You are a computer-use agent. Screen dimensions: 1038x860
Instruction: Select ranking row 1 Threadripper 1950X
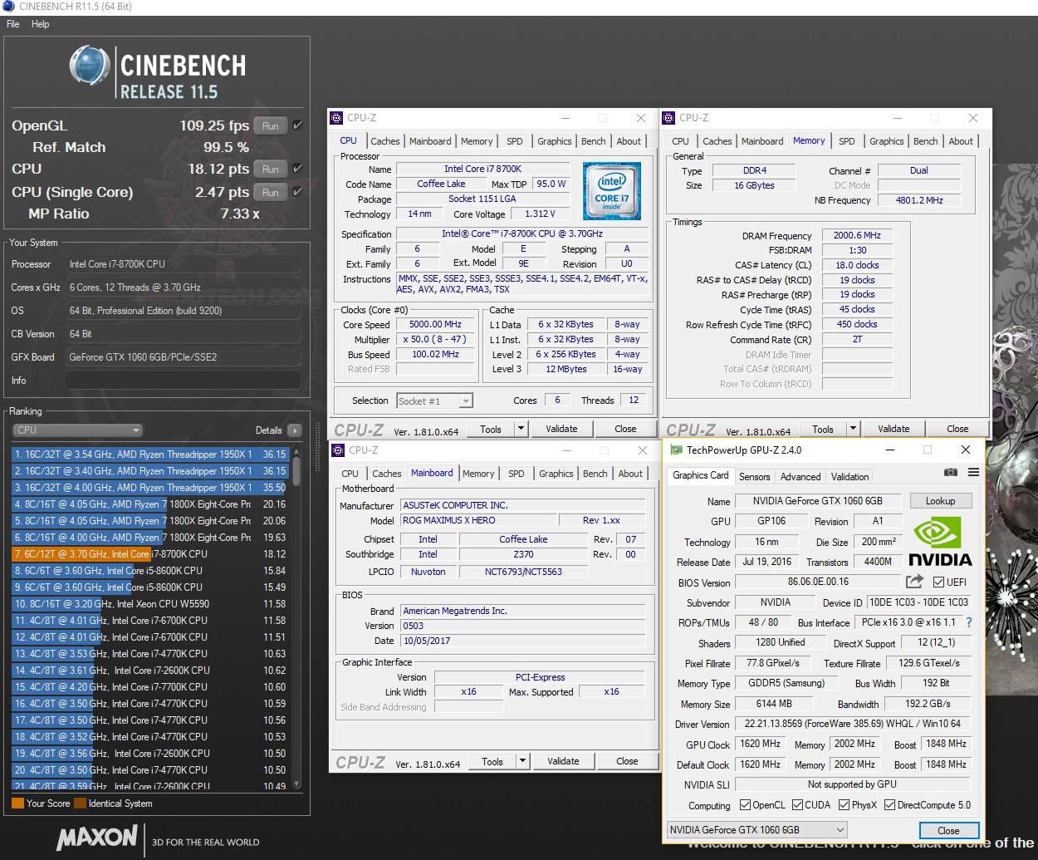pos(150,455)
